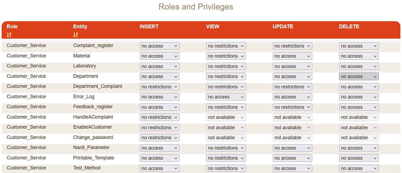Open INSERT dropdown for Complaint_register
The height and width of the screenshot is (173, 402).
tap(160, 46)
